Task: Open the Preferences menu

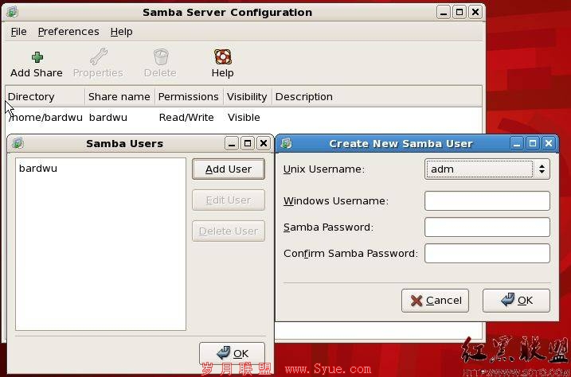Action: point(68,32)
